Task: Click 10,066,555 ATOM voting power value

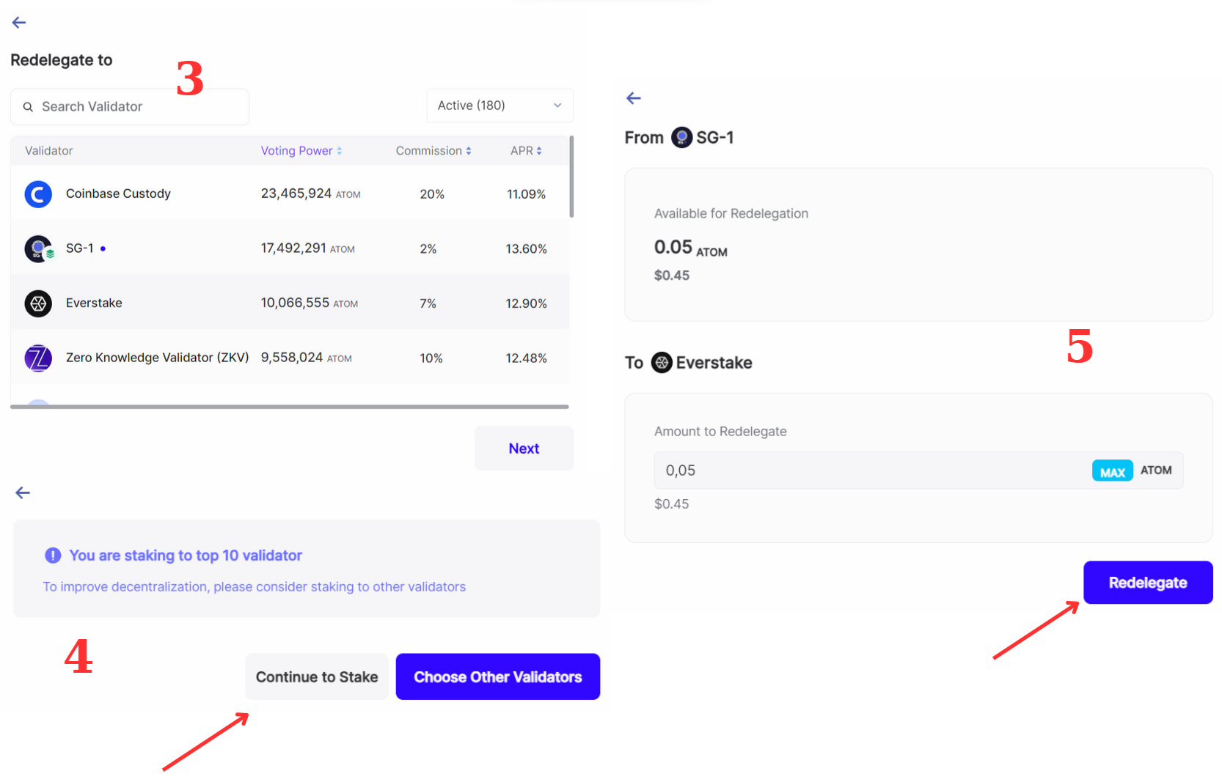Action: coord(309,303)
